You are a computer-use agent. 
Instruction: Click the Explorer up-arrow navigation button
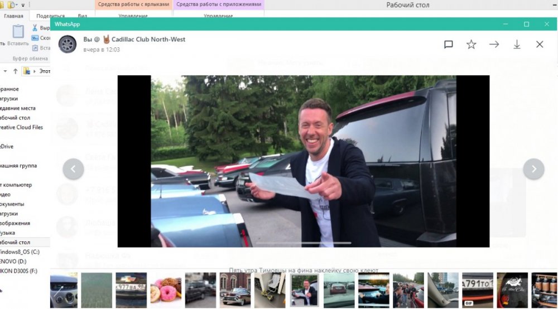(15, 71)
